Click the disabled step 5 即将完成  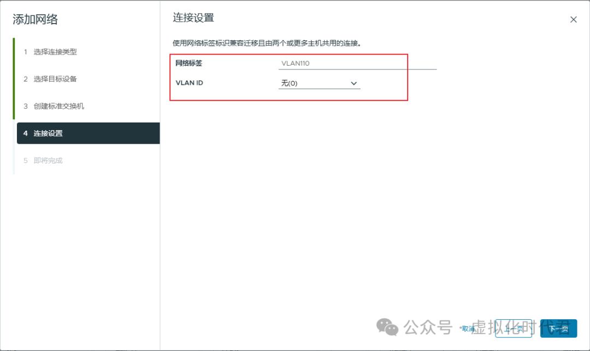click(48, 160)
